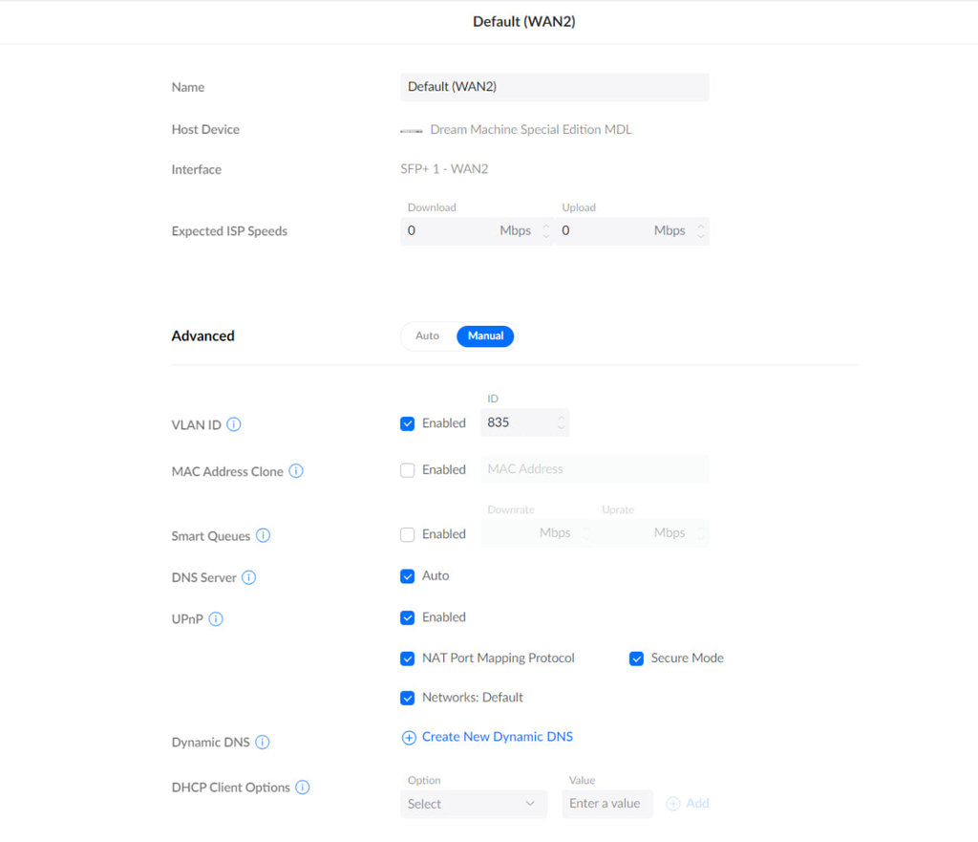
Task: Uncheck the Secure Mode checkbox
Action: click(636, 658)
